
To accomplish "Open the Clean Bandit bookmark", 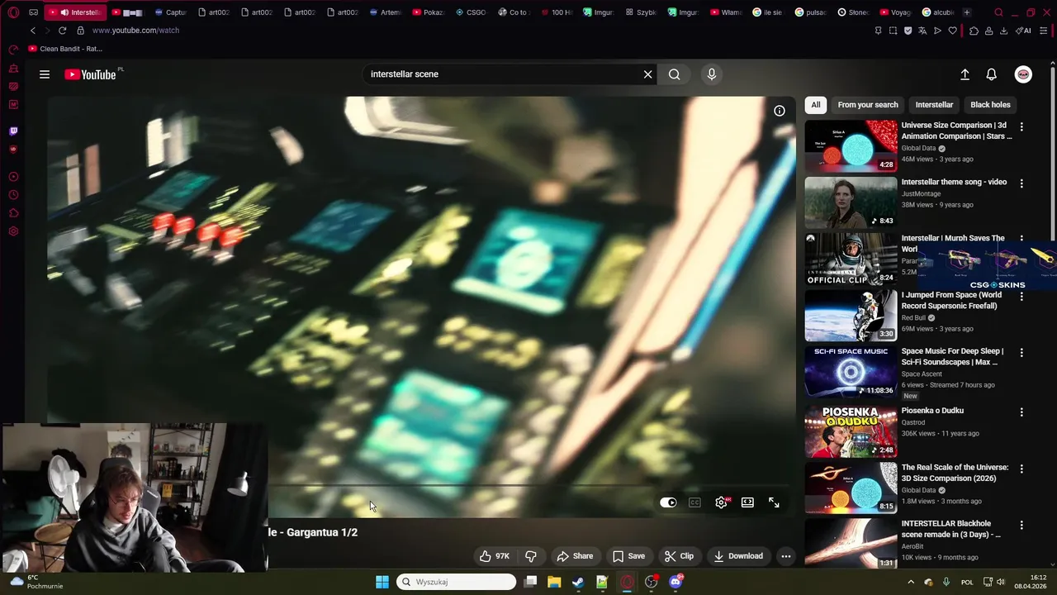I will (65, 49).
